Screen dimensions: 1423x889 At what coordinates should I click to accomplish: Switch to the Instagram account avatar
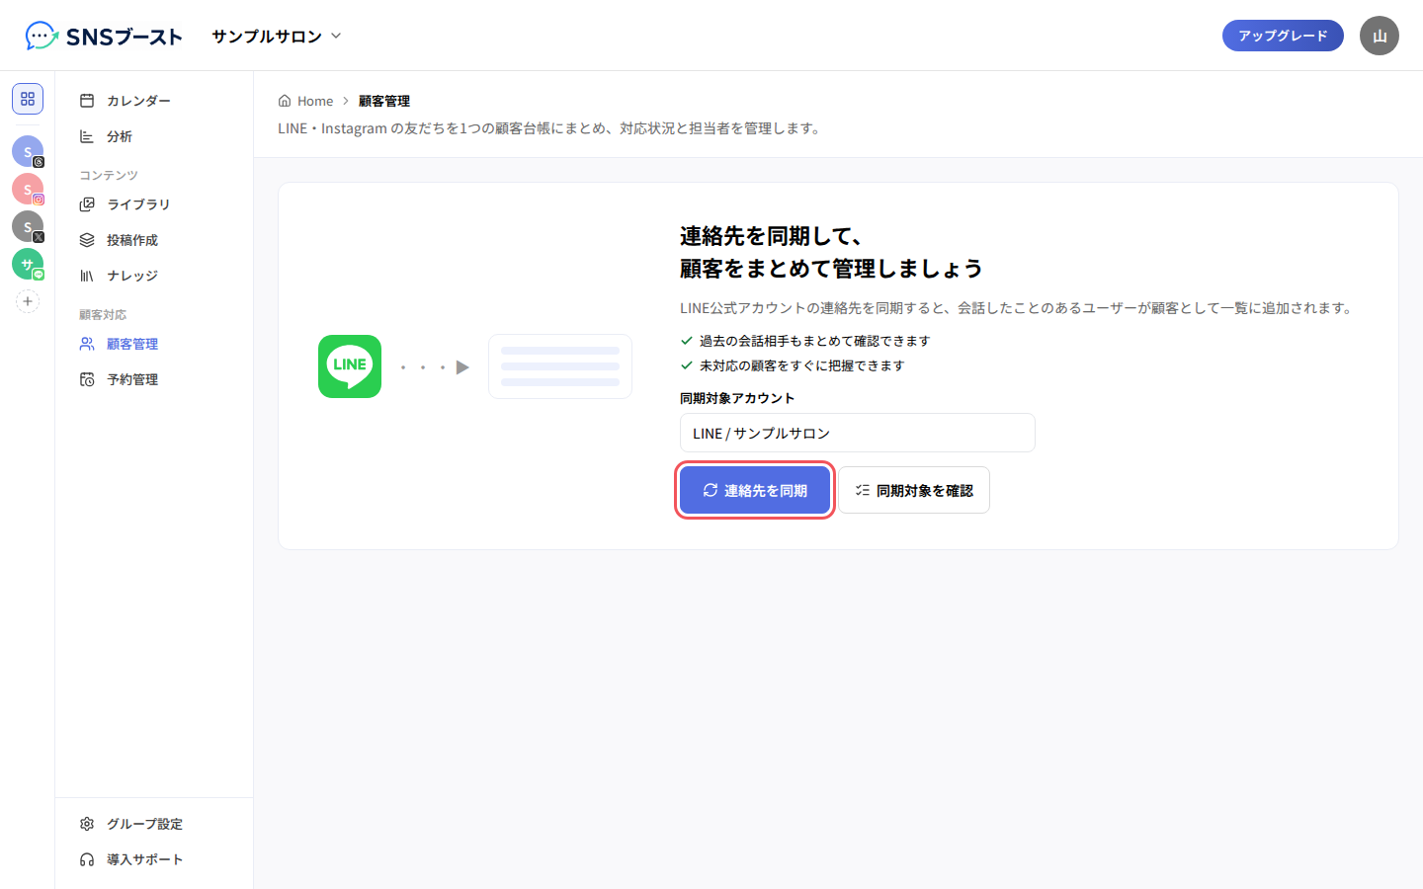click(x=28, y=189)
